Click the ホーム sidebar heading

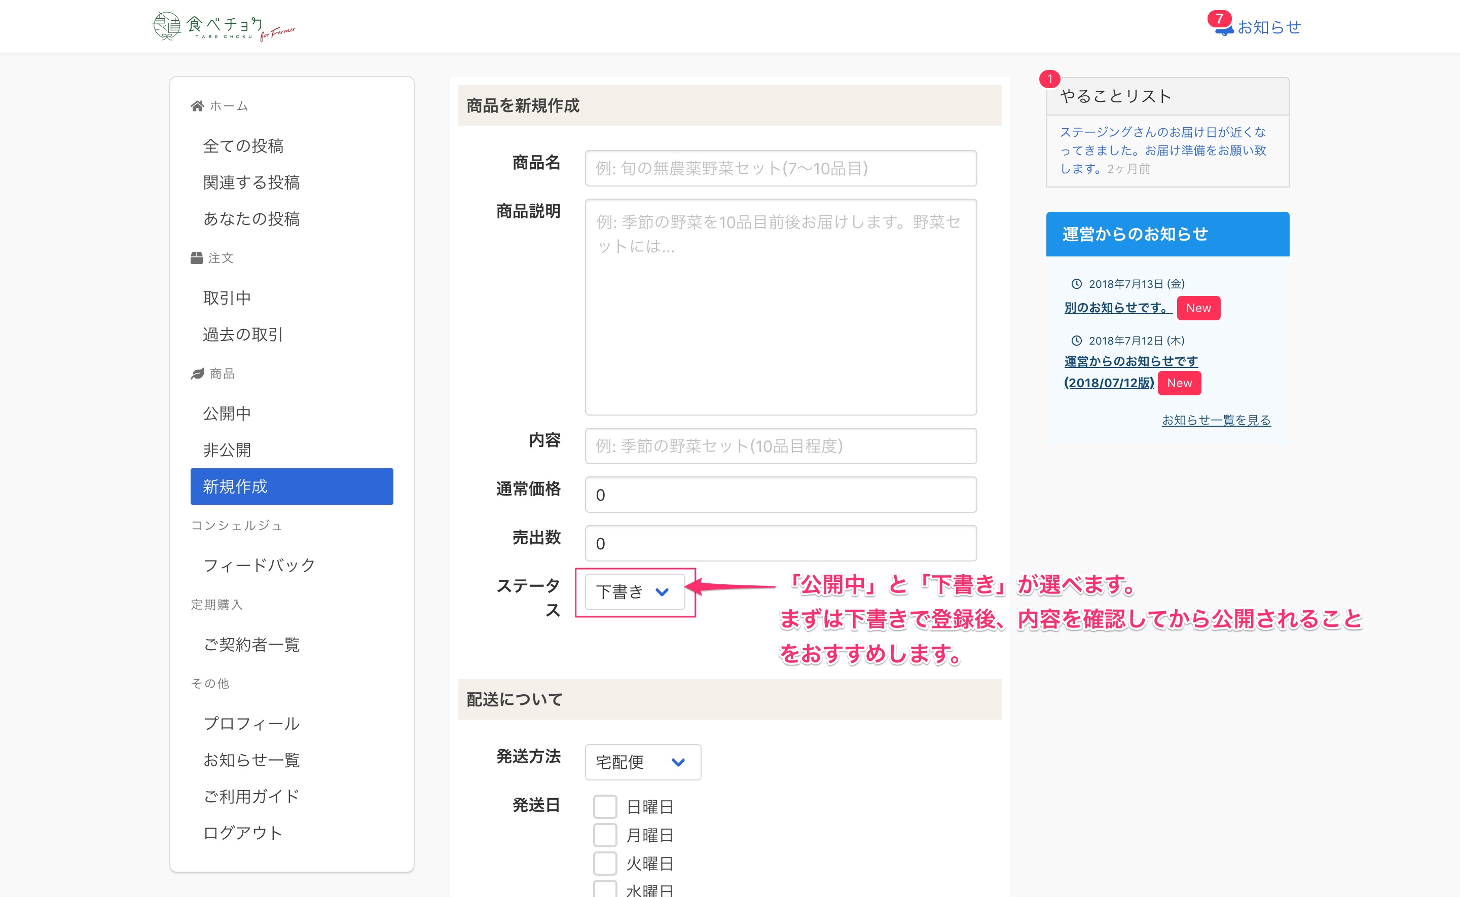[229, 105]
